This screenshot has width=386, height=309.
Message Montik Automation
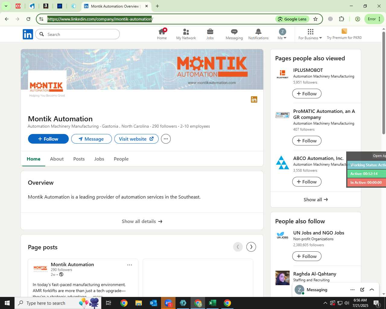[91, 139]
